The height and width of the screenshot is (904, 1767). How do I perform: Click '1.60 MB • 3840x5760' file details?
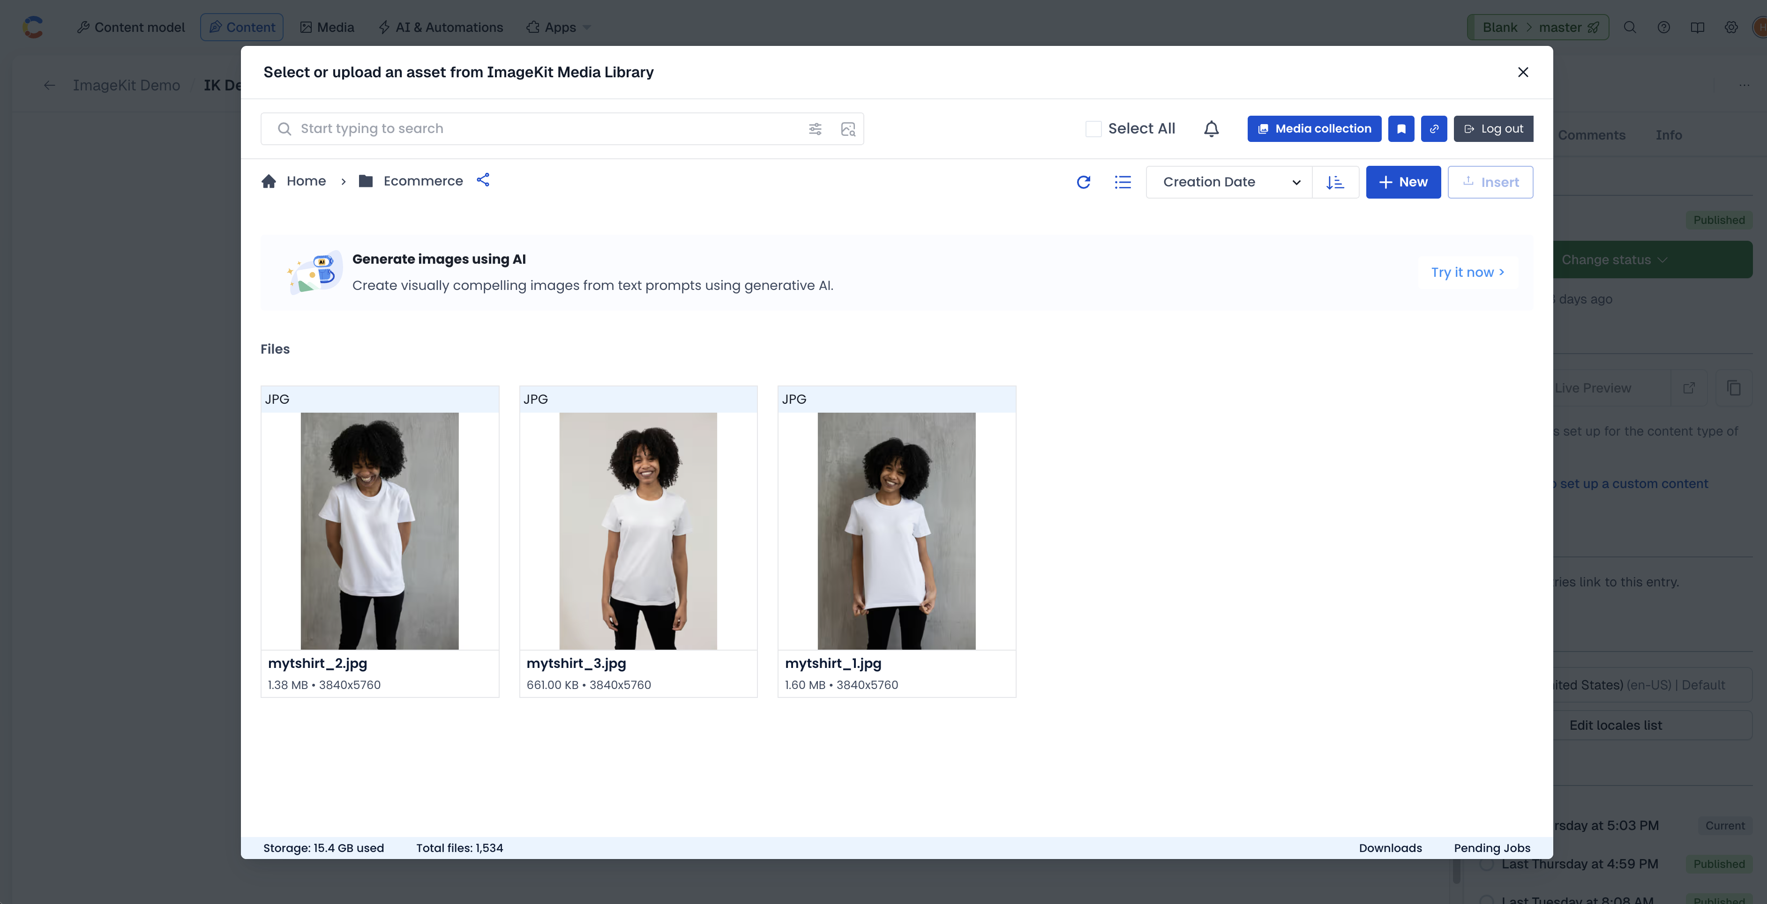pyautogui.click(x=841, y=685)
